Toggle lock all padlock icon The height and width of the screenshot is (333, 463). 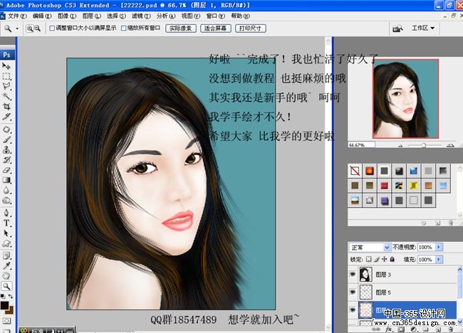(392, 259)
